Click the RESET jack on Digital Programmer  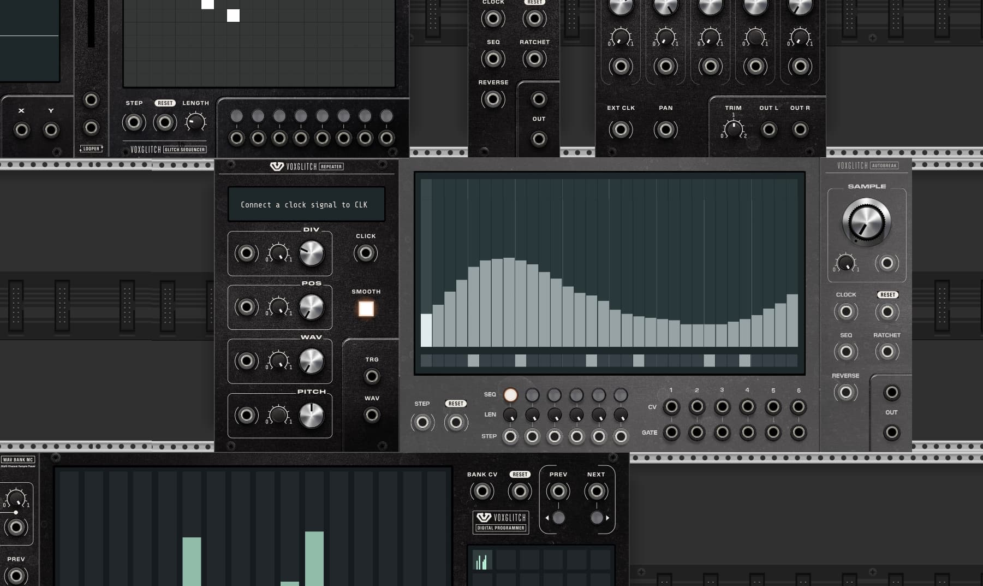point(520,492)
